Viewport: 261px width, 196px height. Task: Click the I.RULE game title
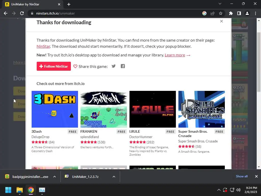pos(135,131)
